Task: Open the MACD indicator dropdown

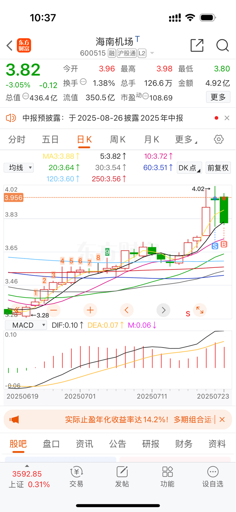Action: coord(26,325)
